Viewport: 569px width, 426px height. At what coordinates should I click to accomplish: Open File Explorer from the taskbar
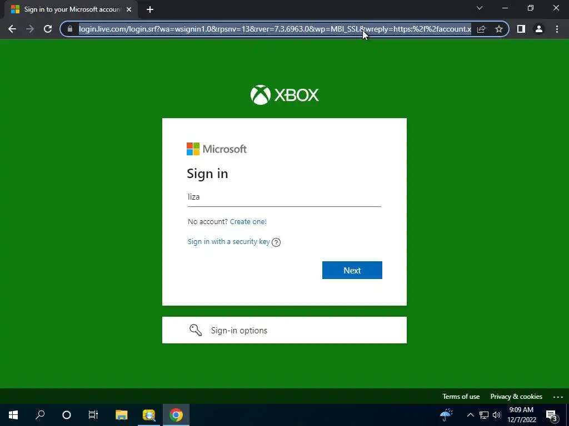tap(122, 415)
